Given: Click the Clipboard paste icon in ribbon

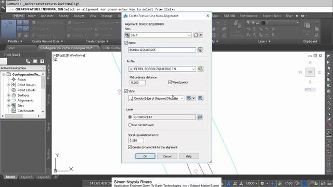Looking at the screenshot, I should click(307, 25).
